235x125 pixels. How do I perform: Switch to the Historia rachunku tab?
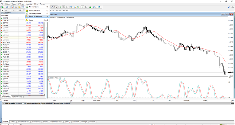(x=24, y=122)
